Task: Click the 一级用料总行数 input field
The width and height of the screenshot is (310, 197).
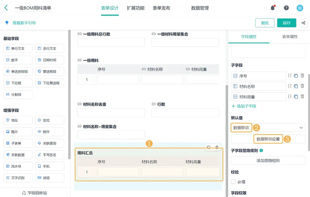Action: (111, 42)
